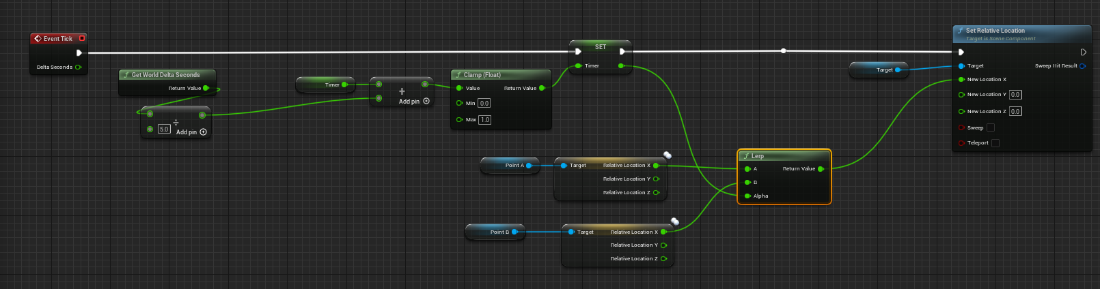Click the SET node execution output pin

click(622, 51)
